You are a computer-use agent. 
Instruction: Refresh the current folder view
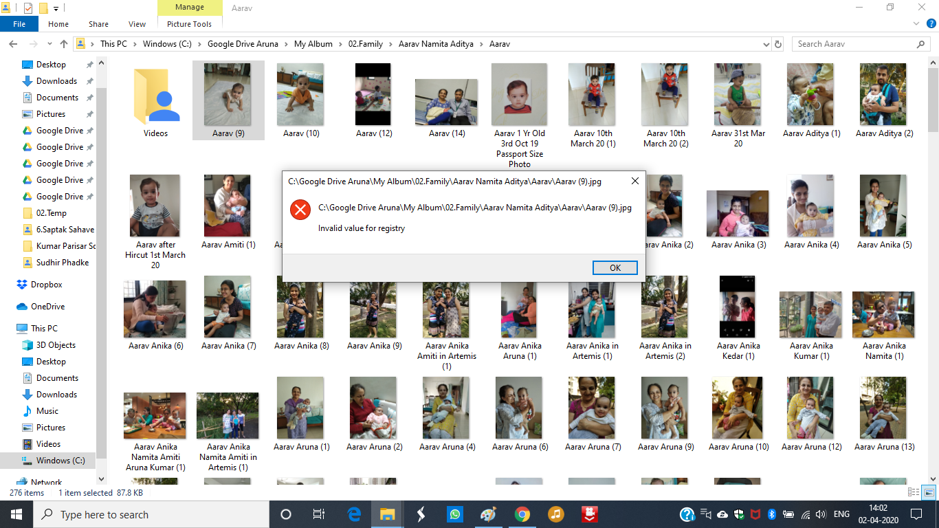click(778, 44)
